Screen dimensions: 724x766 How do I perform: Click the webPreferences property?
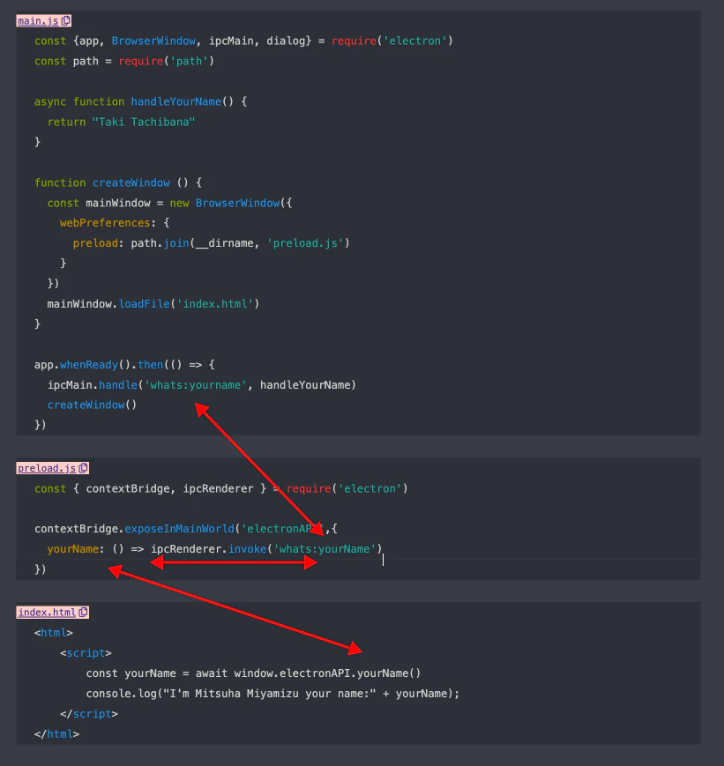105,223
